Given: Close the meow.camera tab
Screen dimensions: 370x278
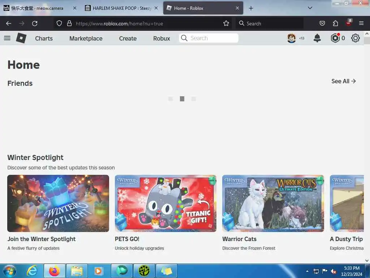Looking at the screenshot, I should pos(74,8).
